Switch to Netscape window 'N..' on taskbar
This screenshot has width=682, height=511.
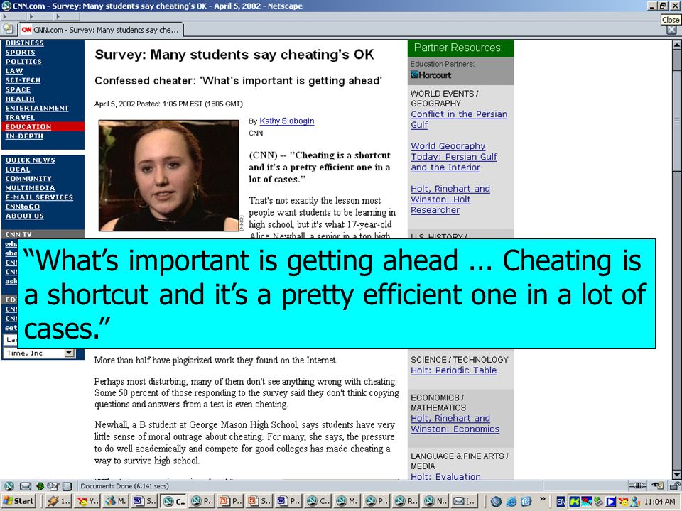click(x=435, y=501)
